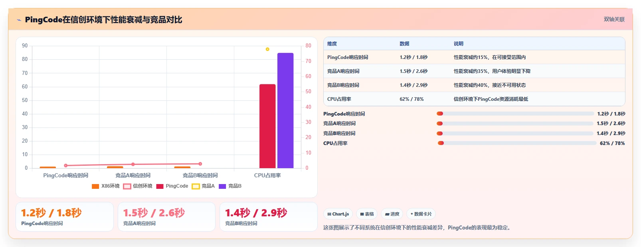
Task: Click the purple 竞品B legend color box
Action: pyautogui.click(x=222, y=186)
